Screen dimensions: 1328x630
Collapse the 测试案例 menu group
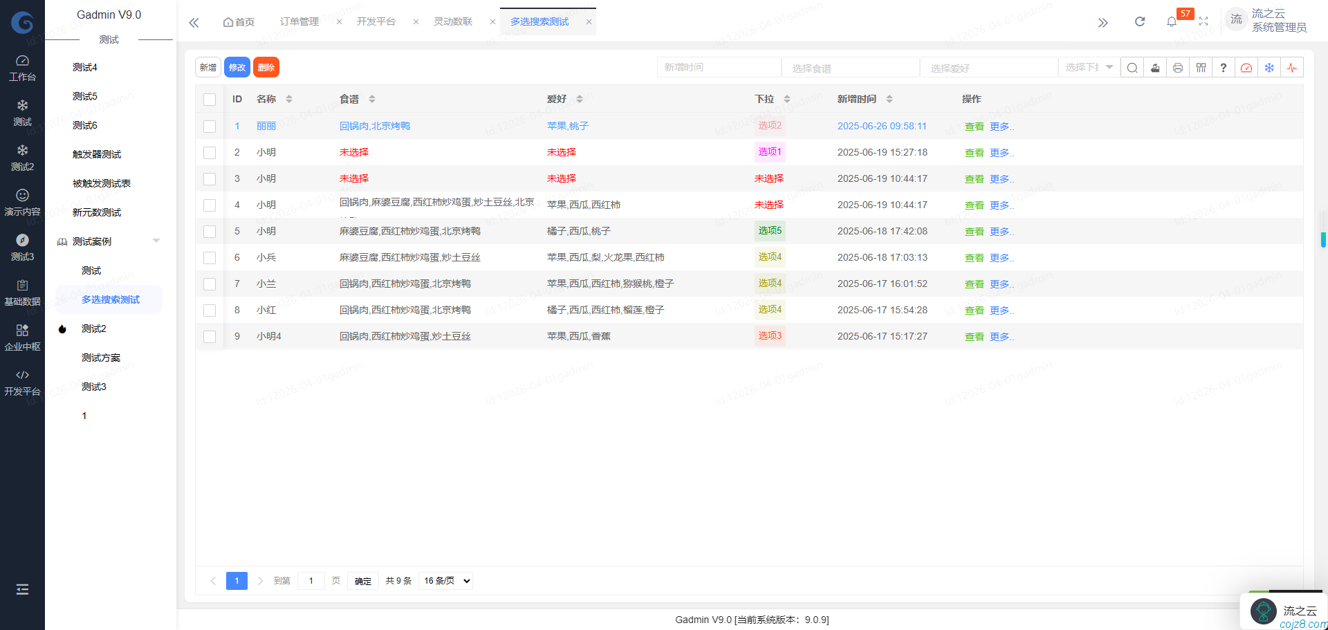coord(156,241)
